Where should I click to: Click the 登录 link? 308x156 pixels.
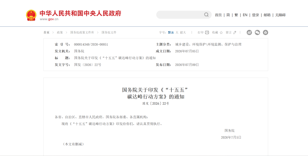[x=256, y=15]
